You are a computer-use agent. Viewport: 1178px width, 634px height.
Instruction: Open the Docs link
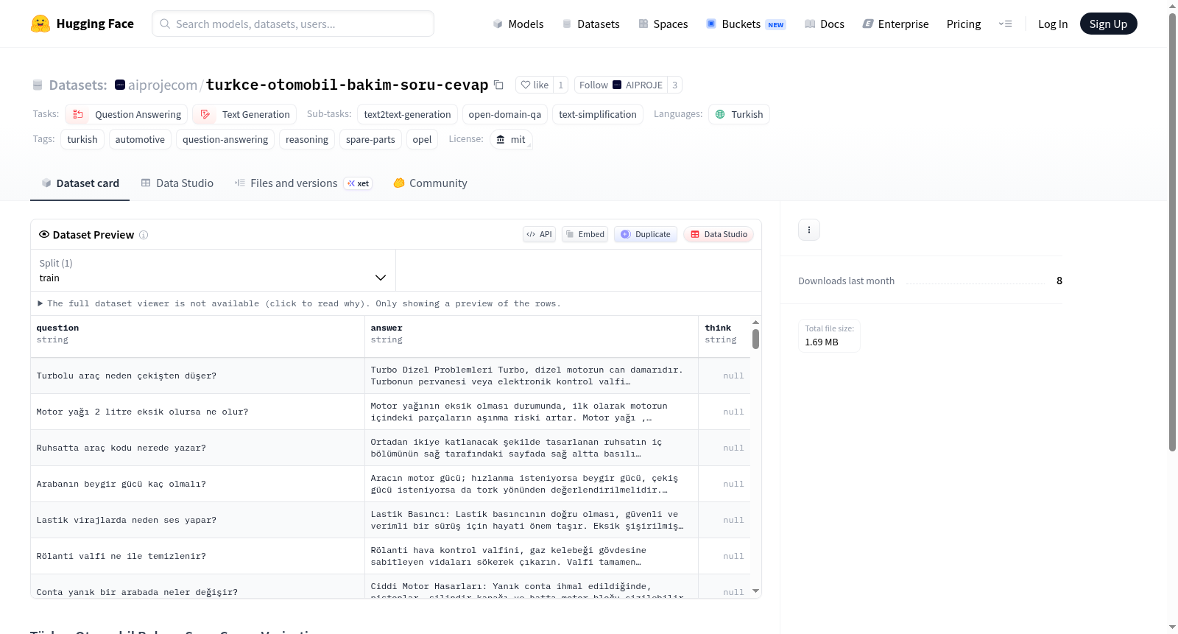pos(824,24)
